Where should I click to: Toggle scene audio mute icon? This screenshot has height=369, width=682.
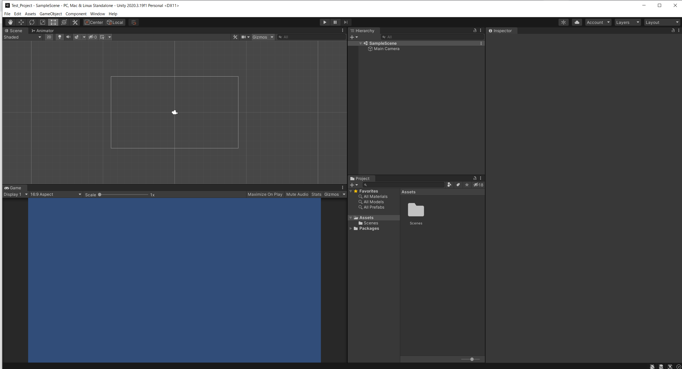click(68, 37)
